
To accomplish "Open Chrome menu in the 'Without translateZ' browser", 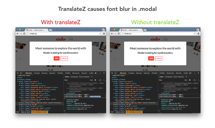I will click(x=198, y=33).
